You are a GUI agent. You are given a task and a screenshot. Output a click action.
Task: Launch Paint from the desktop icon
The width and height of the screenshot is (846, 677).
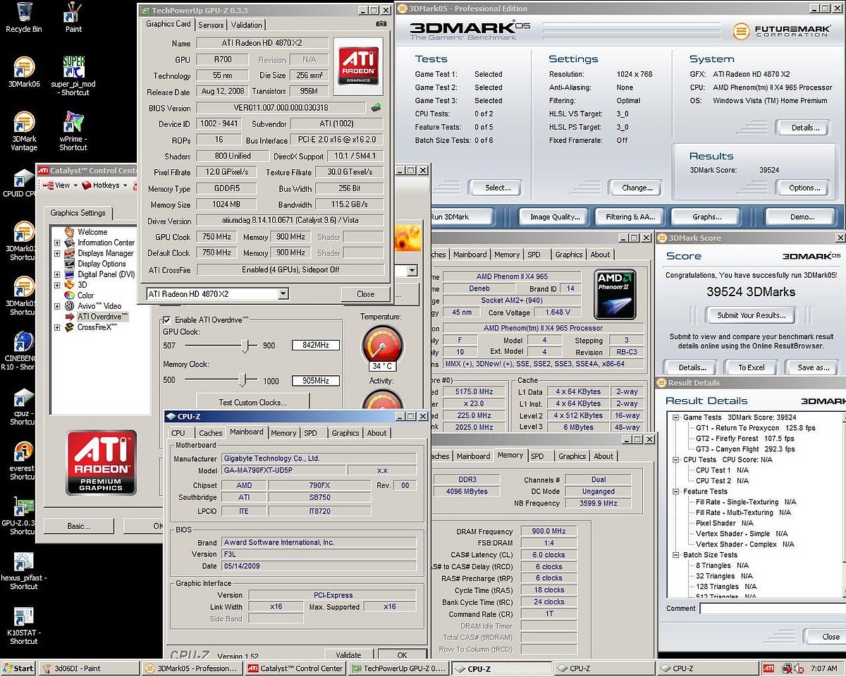(73, 18)
